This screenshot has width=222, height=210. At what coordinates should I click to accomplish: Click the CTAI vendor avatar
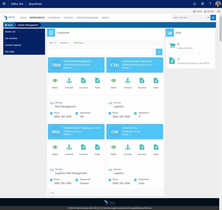pos(115,65)
